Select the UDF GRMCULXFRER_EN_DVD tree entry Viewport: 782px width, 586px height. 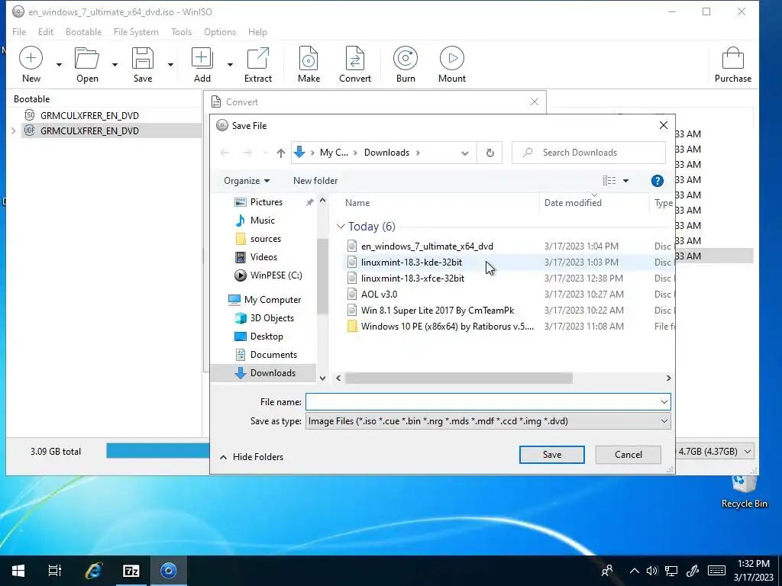coord(89,131)
